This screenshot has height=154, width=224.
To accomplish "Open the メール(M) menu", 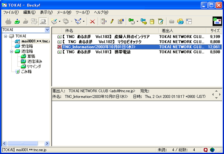I will pos(64,13).
